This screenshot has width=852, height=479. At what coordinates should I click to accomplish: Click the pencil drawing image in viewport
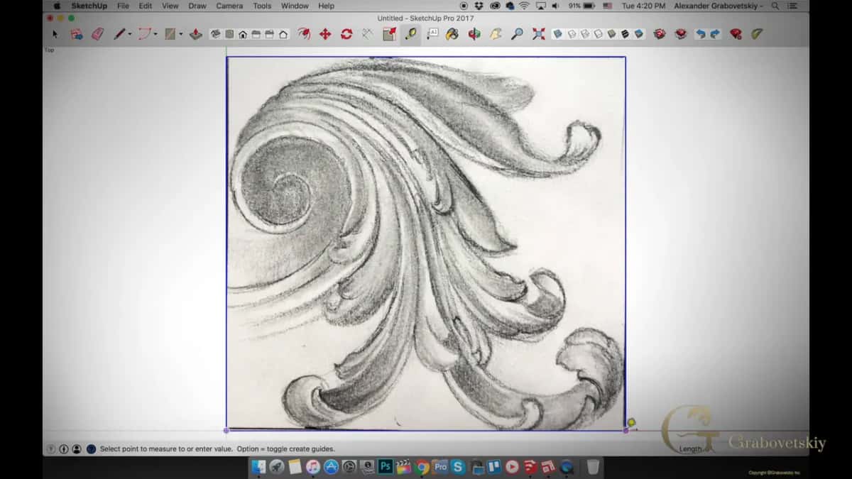(x=426, y=243)
